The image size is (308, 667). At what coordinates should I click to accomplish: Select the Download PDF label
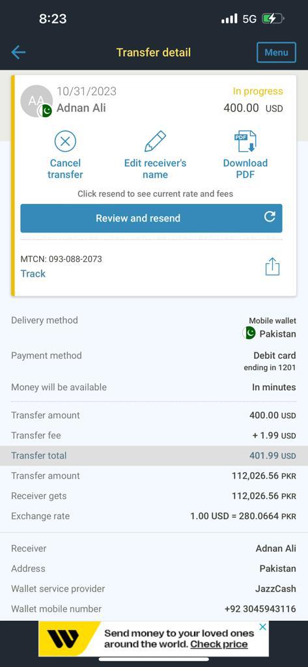[x=245, y=169]
